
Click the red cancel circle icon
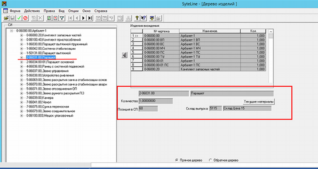tap(25, 18)
